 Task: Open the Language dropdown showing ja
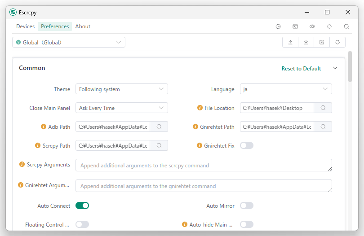tap(286, 89)
